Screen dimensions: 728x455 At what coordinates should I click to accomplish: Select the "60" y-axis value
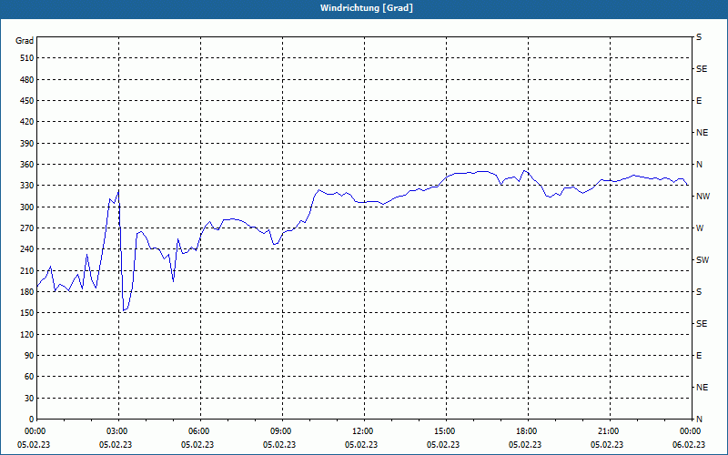(x=29, y=377)
